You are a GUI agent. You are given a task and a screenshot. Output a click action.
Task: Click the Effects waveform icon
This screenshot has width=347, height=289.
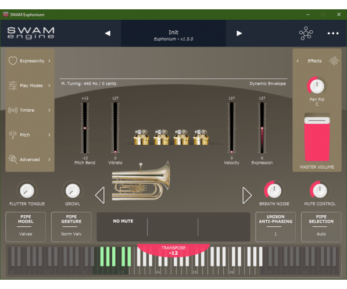(334, 60)
